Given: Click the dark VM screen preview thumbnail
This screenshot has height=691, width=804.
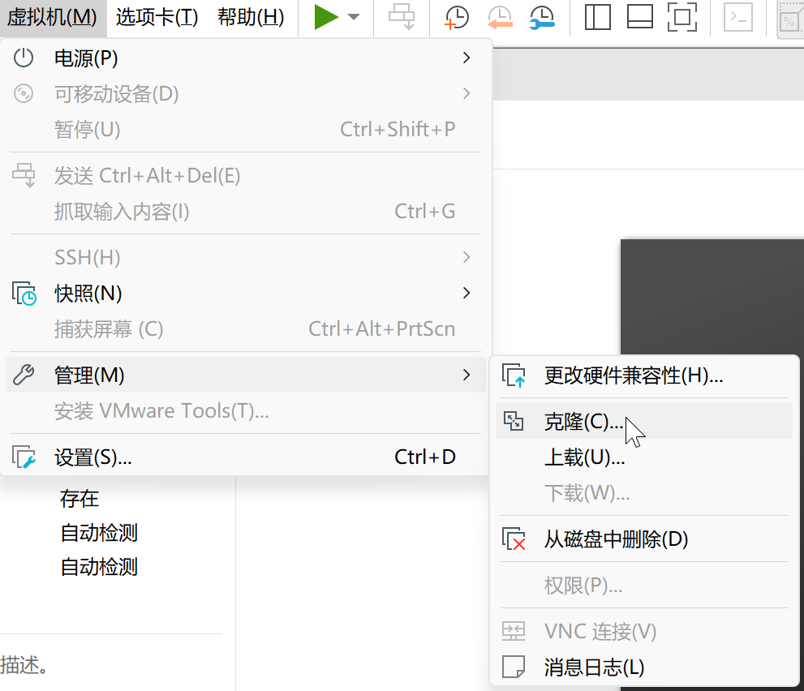Looking at the screenshot, I should click(x=712, y=298).
